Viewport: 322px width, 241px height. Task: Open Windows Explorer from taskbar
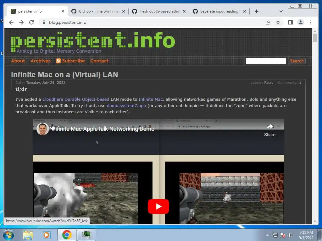(28, 235)
